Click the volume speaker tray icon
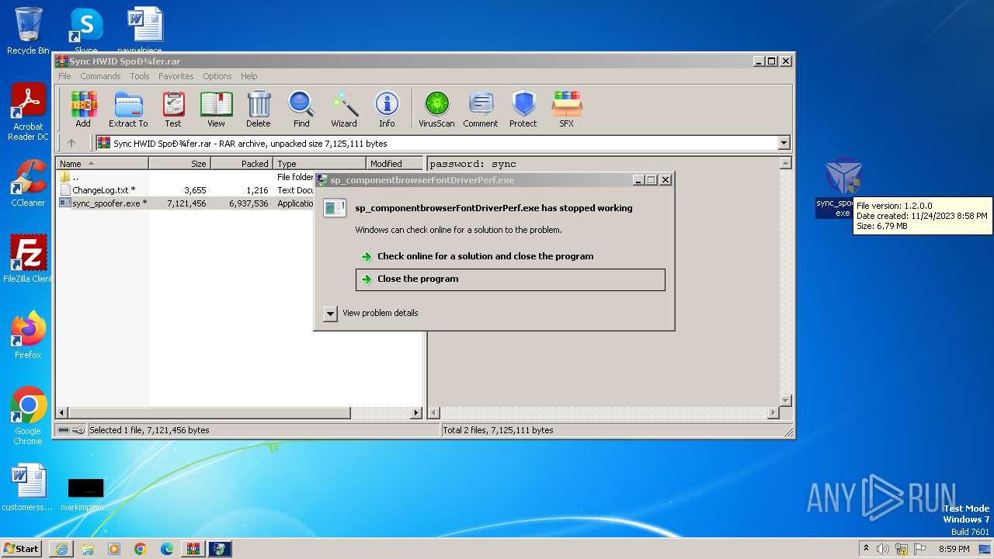This screenshot has width=994, height=559. (882, 549)
